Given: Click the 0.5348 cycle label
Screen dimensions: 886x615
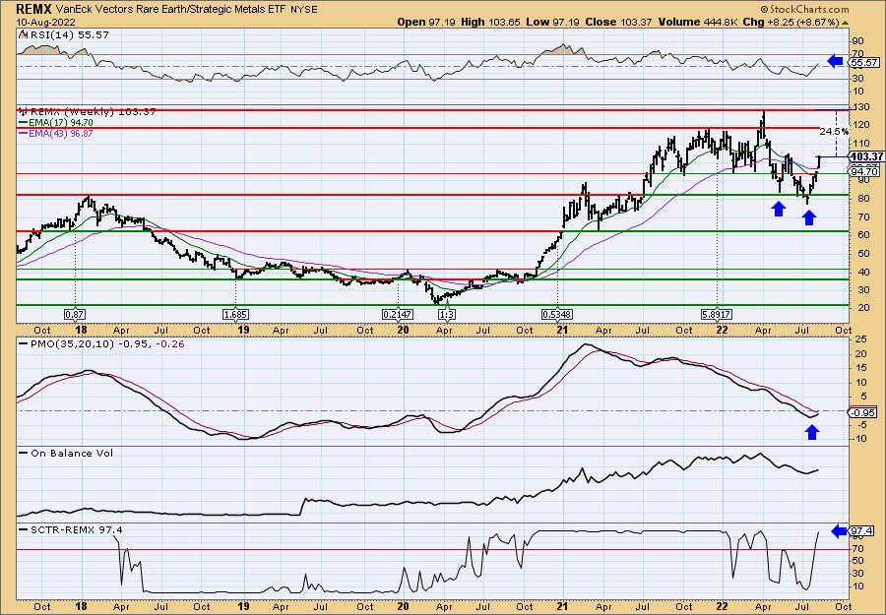Looking at the screenshot, I should coord(558,314).
